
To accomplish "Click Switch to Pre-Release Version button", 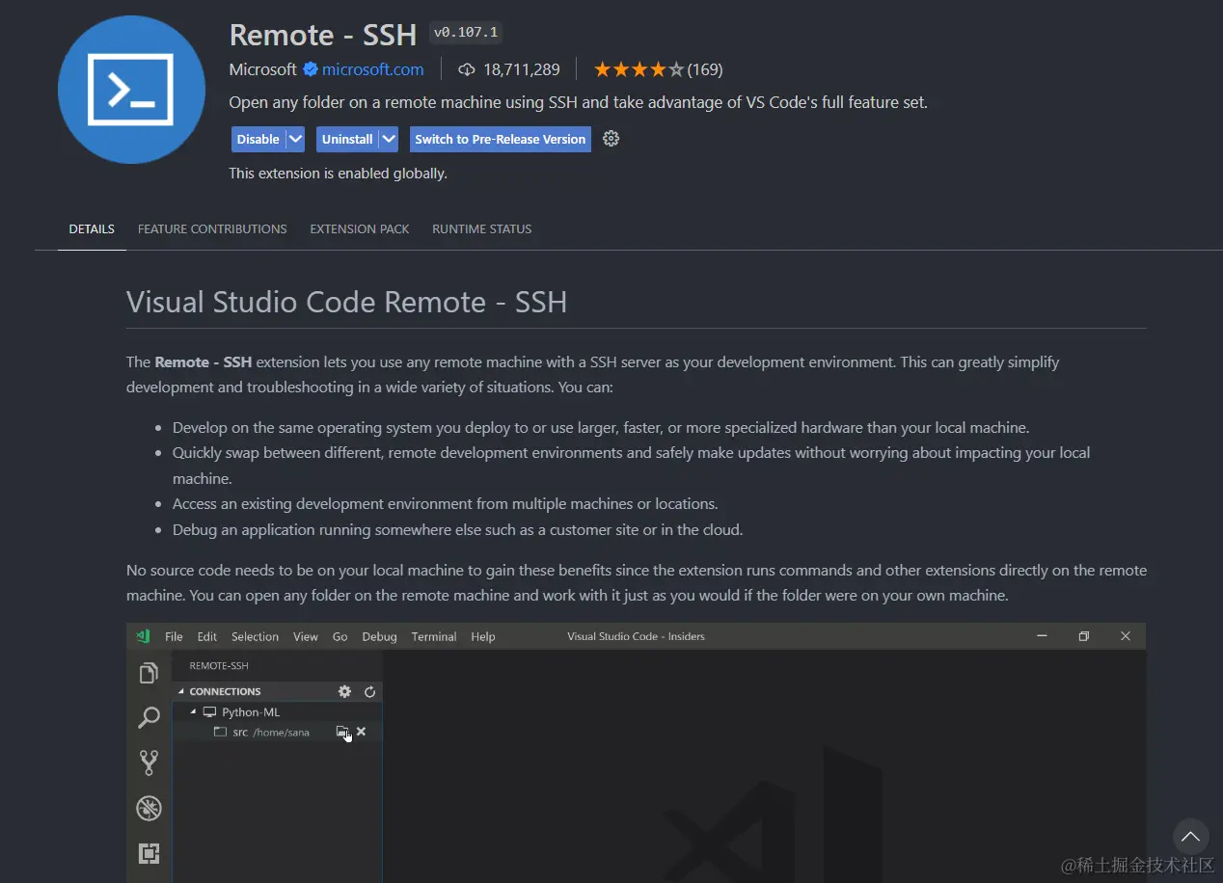I will pyautogui.click(x=501, y=139).
